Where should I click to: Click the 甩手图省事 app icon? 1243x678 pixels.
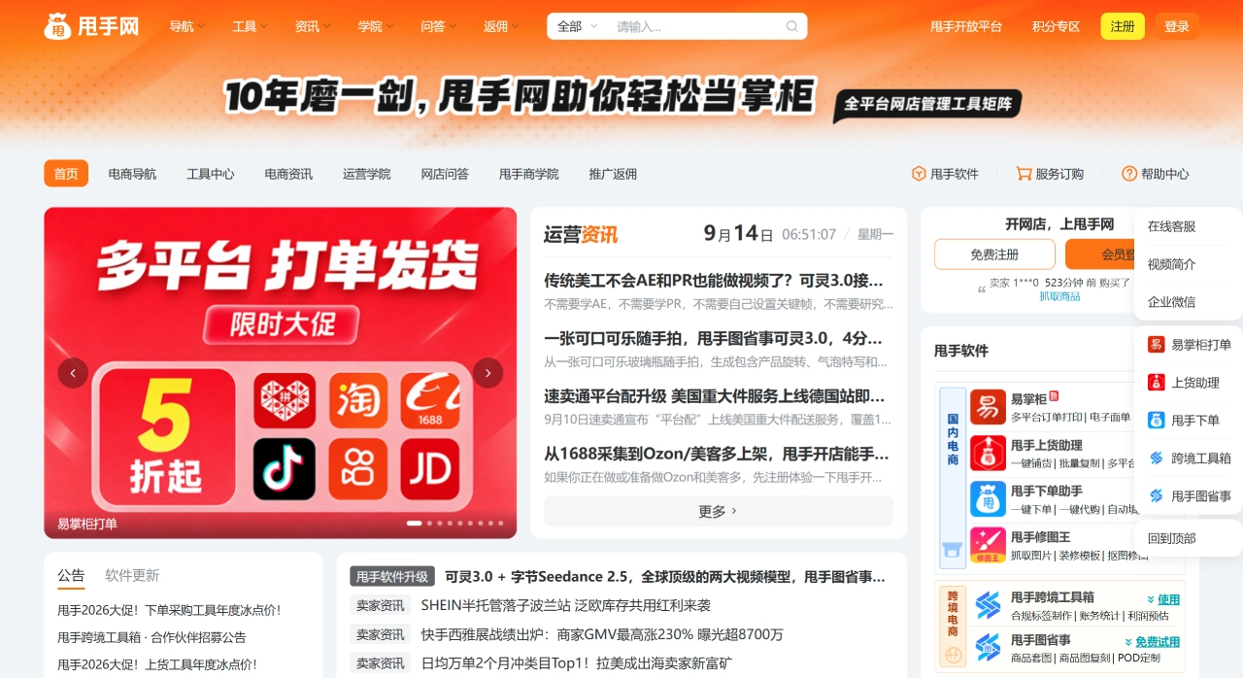coord(988,648)
